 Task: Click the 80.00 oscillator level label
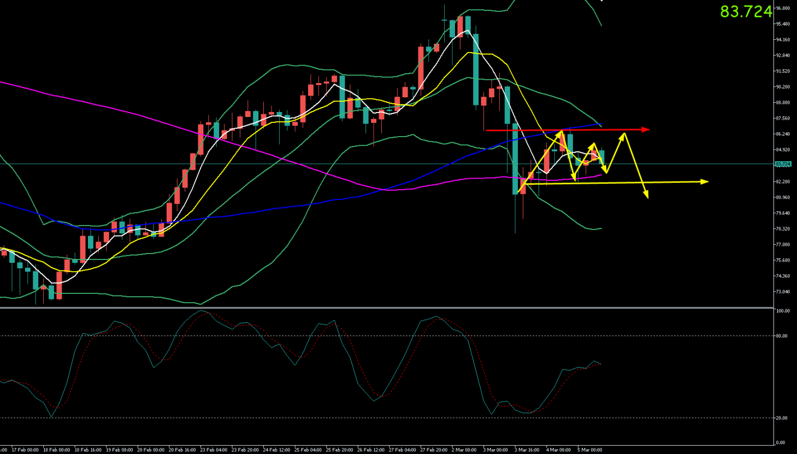pos(781,336)
